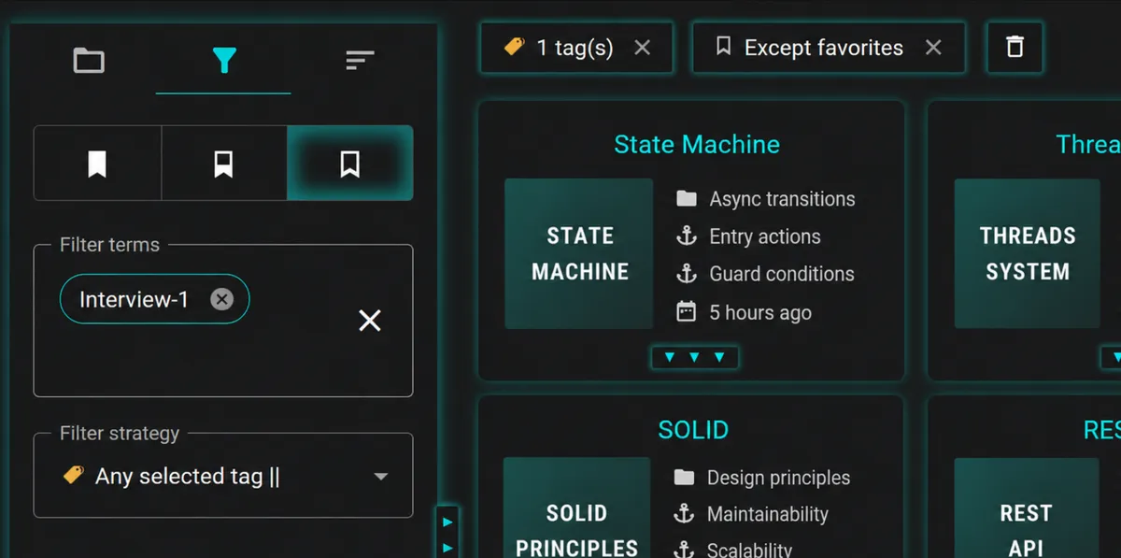This screenshot has height=558, width=1121.
Task: Open the folder tab in sidebar
Action: [x=89, y=61]
